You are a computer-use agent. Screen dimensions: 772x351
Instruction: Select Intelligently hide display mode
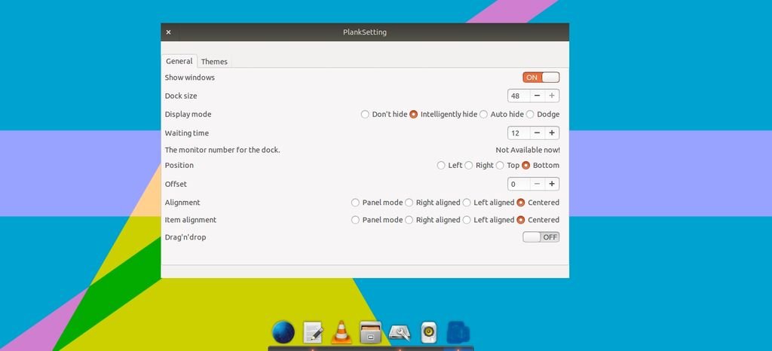[443, 114]
